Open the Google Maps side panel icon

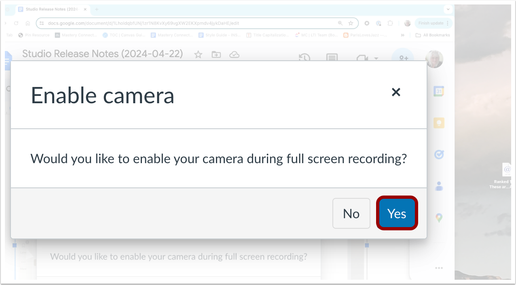(439, 218)
